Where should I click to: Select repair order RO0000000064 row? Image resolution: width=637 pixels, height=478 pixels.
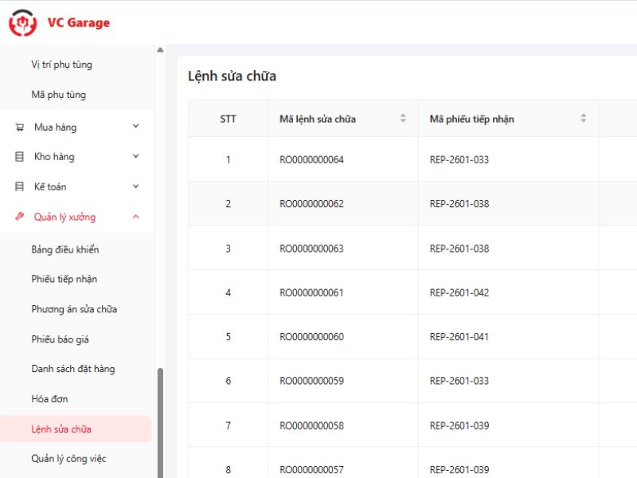pyautogui.click(x=311, y=159)
